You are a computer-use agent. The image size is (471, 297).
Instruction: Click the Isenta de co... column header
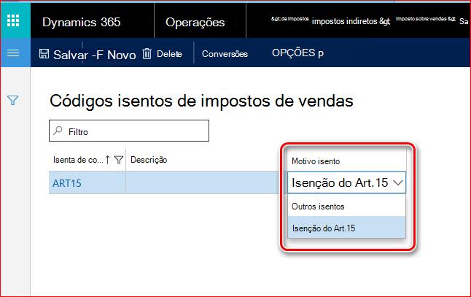point(78,160)
